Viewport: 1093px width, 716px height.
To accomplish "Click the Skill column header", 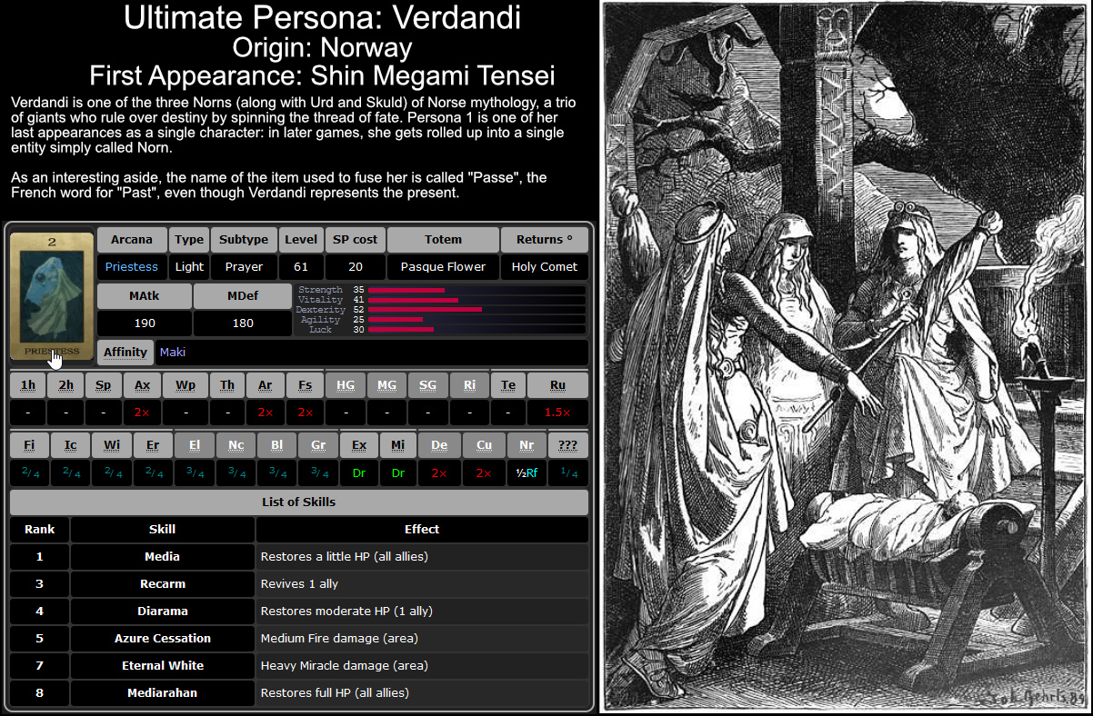I will (163, 529).
